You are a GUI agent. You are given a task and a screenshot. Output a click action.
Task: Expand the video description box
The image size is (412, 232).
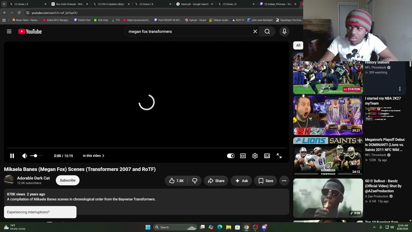[146, 201]
